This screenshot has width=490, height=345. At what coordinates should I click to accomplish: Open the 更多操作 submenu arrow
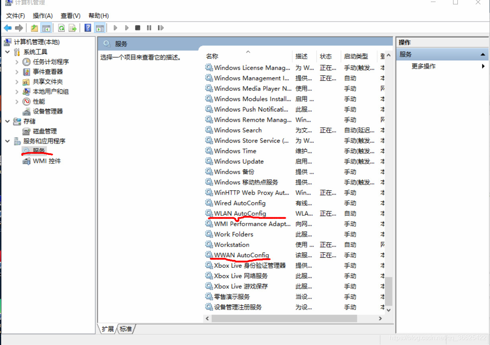483,66
